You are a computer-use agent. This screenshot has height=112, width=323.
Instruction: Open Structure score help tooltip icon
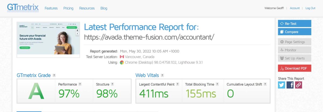tap(112, 84)
